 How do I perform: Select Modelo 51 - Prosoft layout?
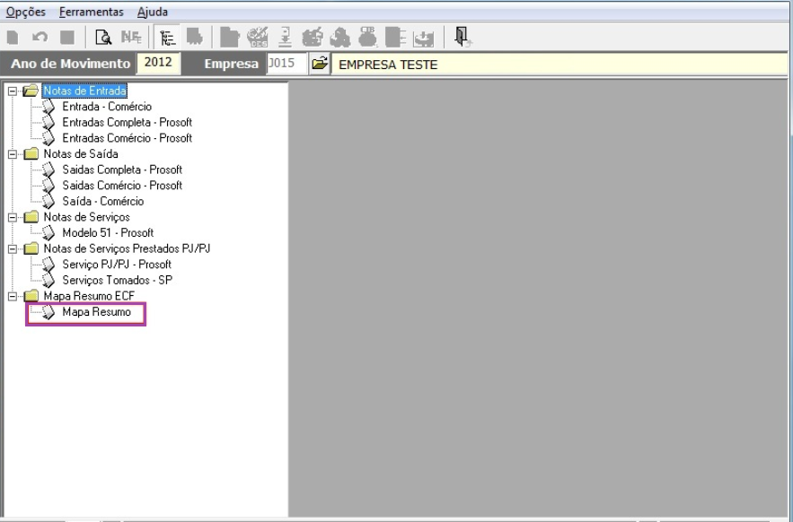click(108, 233)
